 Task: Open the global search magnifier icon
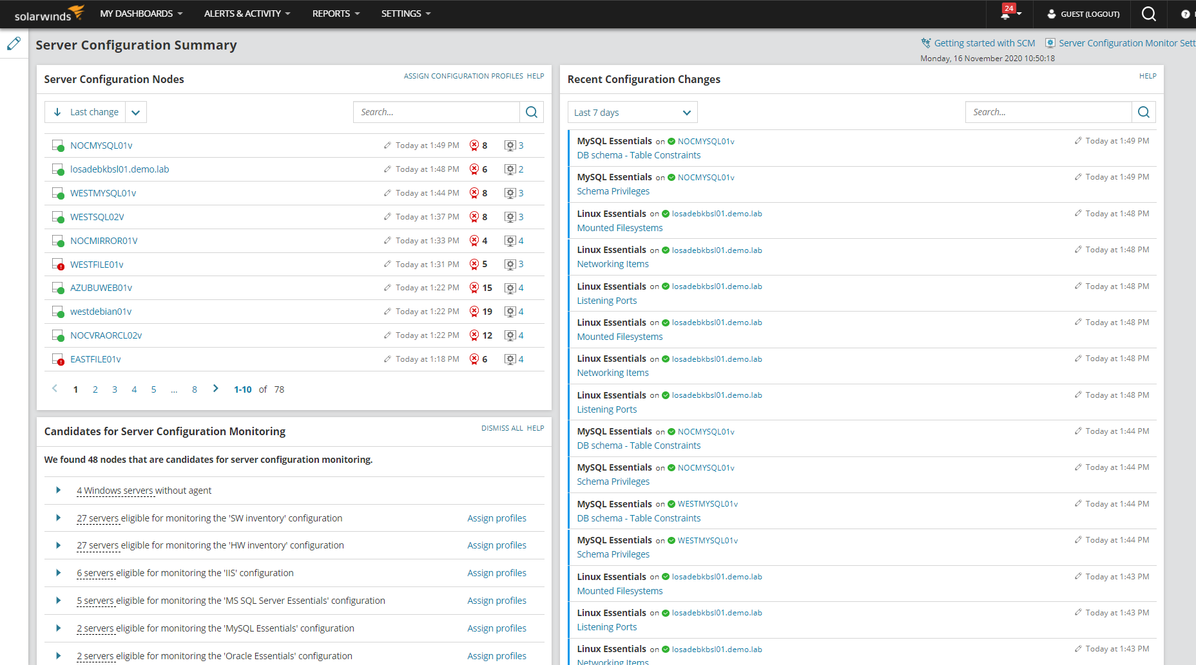coord(1148,14)
